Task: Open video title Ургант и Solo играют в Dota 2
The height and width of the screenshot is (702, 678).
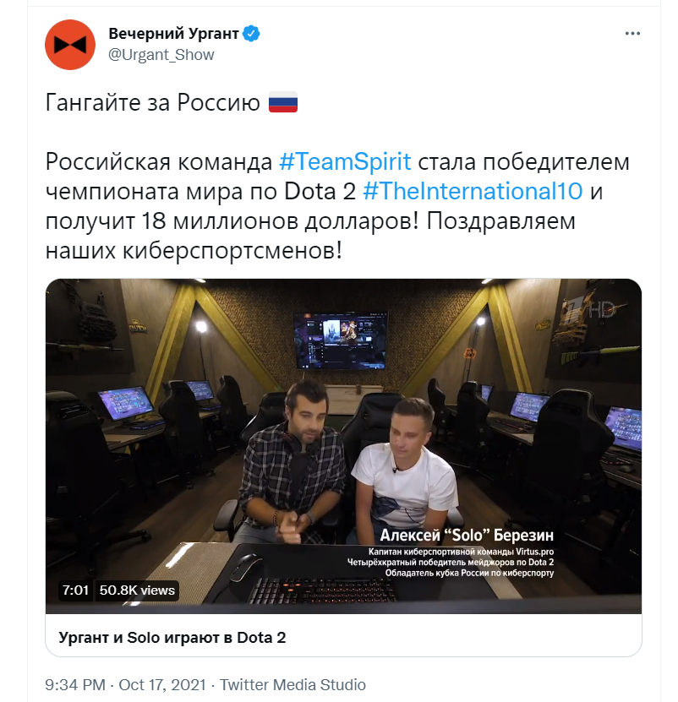Action: pyautogui.click(x=172, y=637)
